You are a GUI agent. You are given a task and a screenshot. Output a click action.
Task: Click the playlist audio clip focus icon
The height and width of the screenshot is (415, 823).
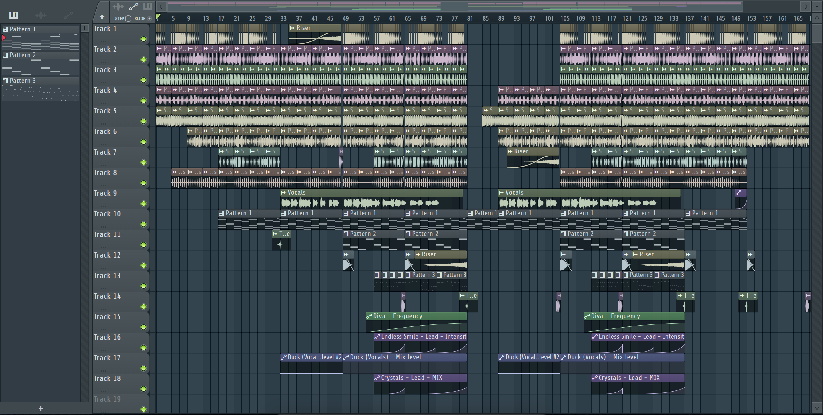tap(118, 6)
